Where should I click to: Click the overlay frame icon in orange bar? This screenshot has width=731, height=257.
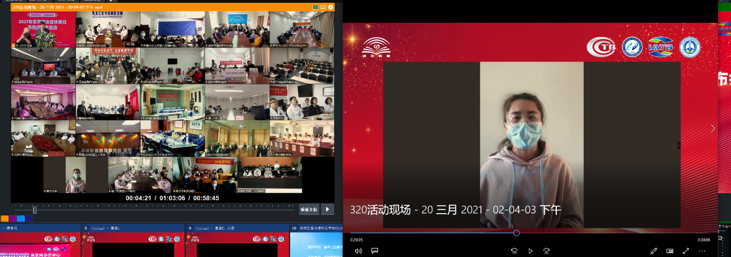[x=323, y=7]
